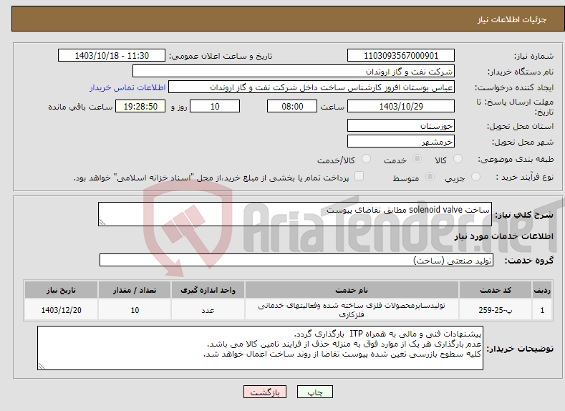Click the ردیف column header
The height and width of the screenshot is (411, 565).
542,290
